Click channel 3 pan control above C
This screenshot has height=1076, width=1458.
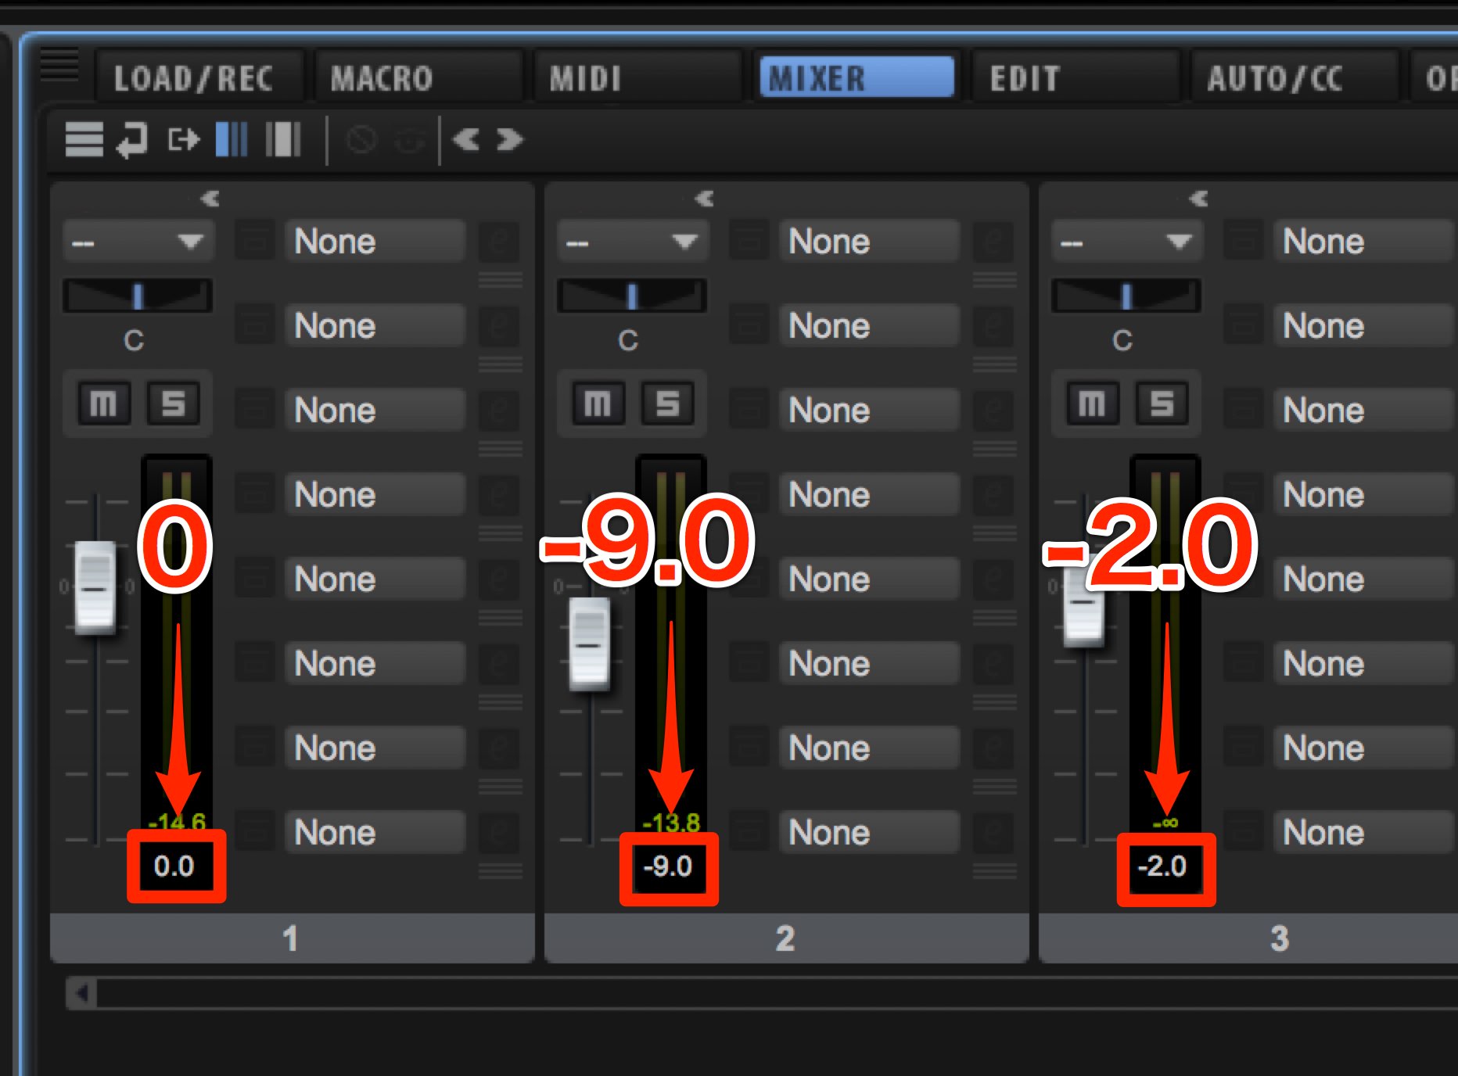(x=1126, y=296)
